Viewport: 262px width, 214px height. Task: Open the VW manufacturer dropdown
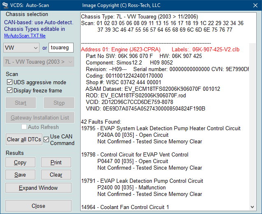21,48
